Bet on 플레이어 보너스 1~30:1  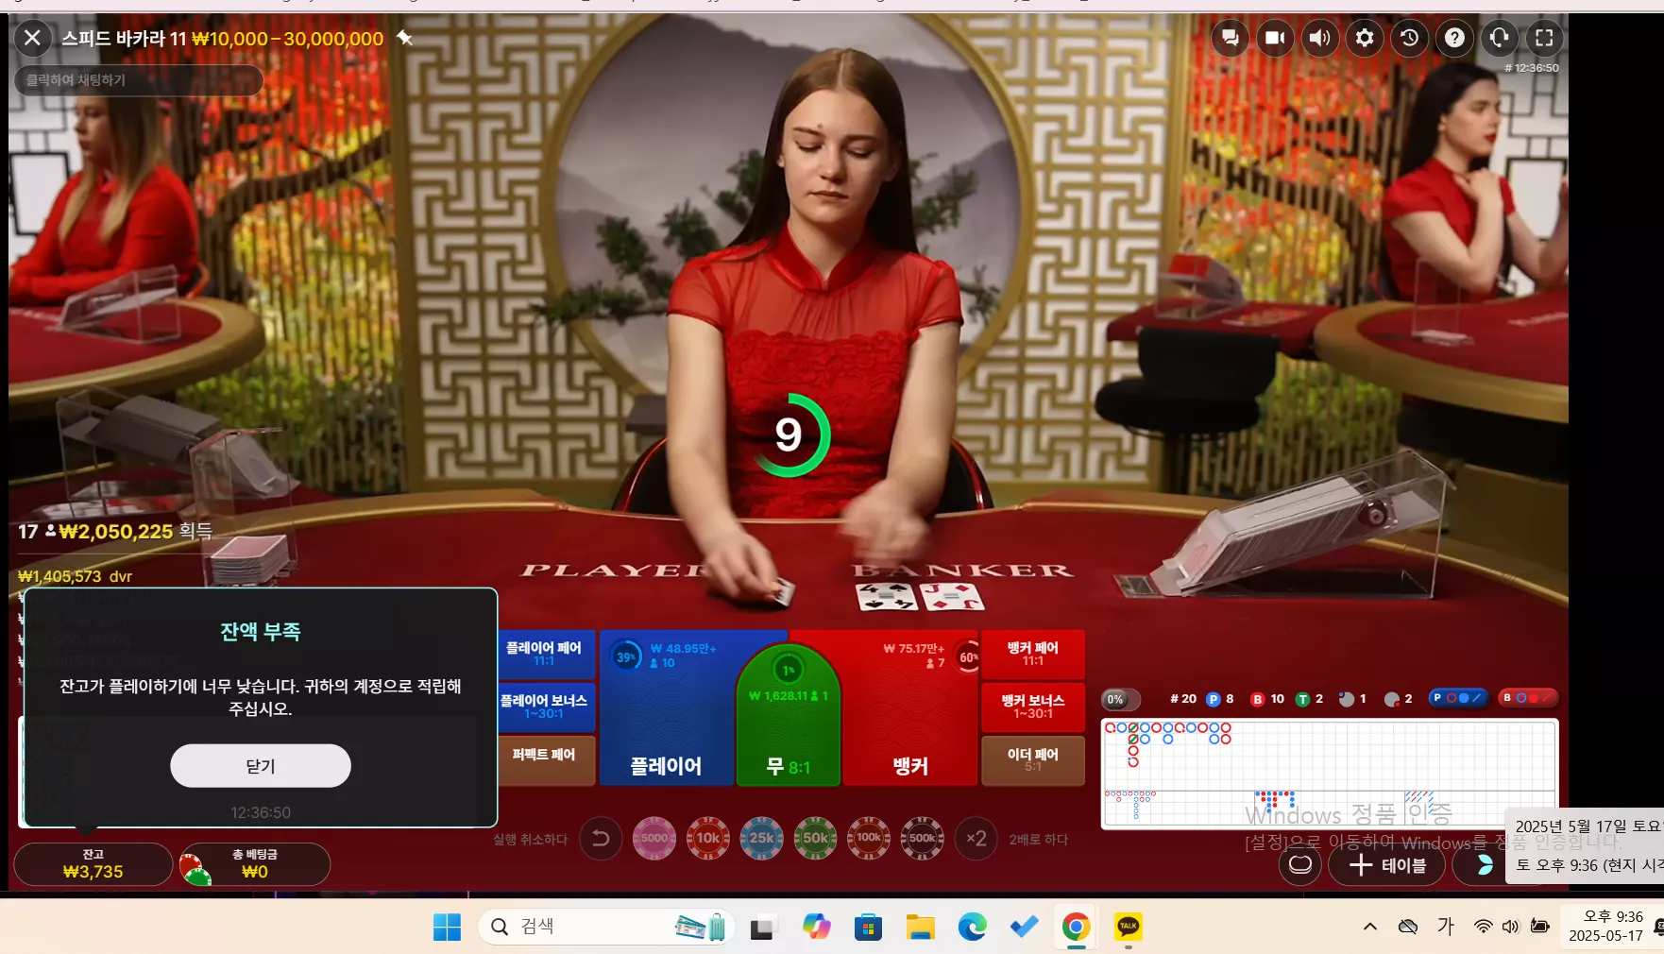point(545,707)
